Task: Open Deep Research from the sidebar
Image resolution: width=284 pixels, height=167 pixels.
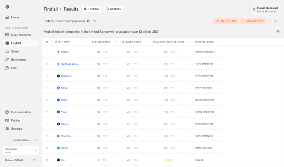Action: coord(21,35)
